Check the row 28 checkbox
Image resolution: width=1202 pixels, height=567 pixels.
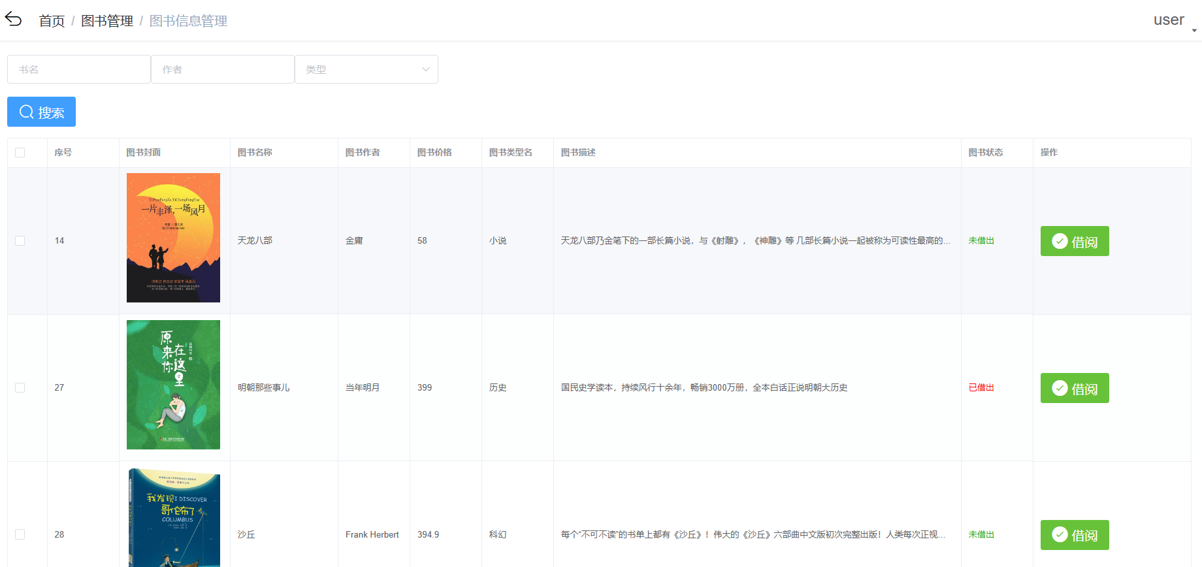pyautogui.click(x=20, y=534)
